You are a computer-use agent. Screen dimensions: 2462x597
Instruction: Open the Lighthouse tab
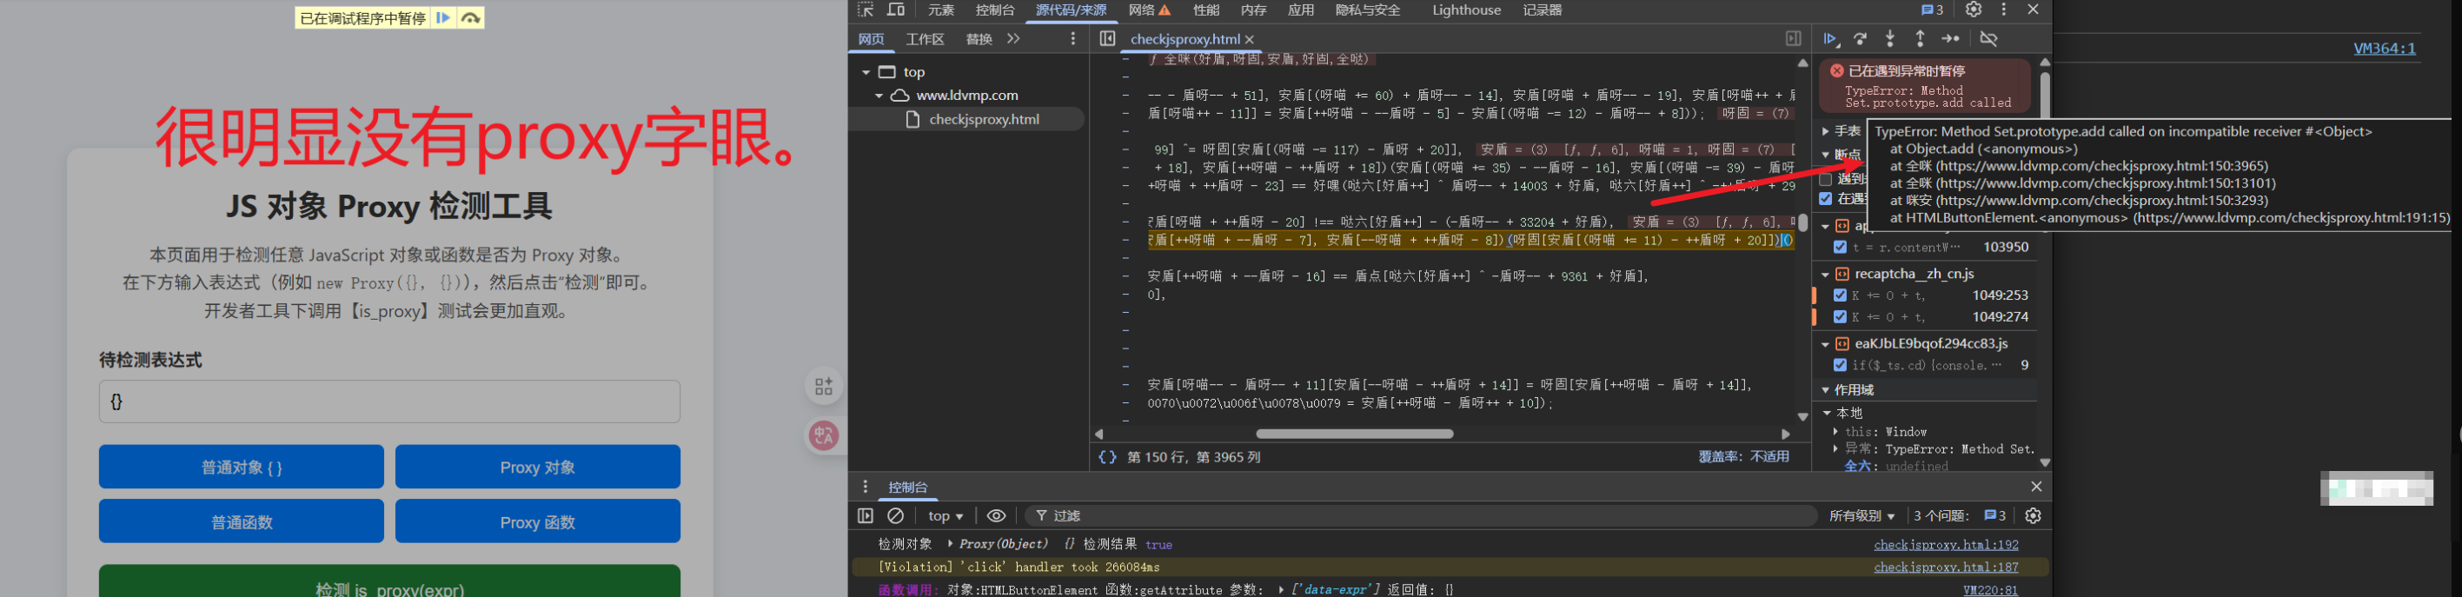point(1466,10)
